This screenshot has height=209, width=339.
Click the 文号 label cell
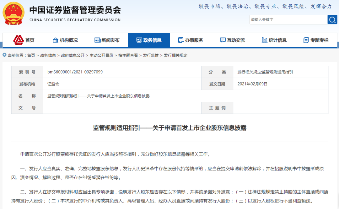click(x=27, y=108)
